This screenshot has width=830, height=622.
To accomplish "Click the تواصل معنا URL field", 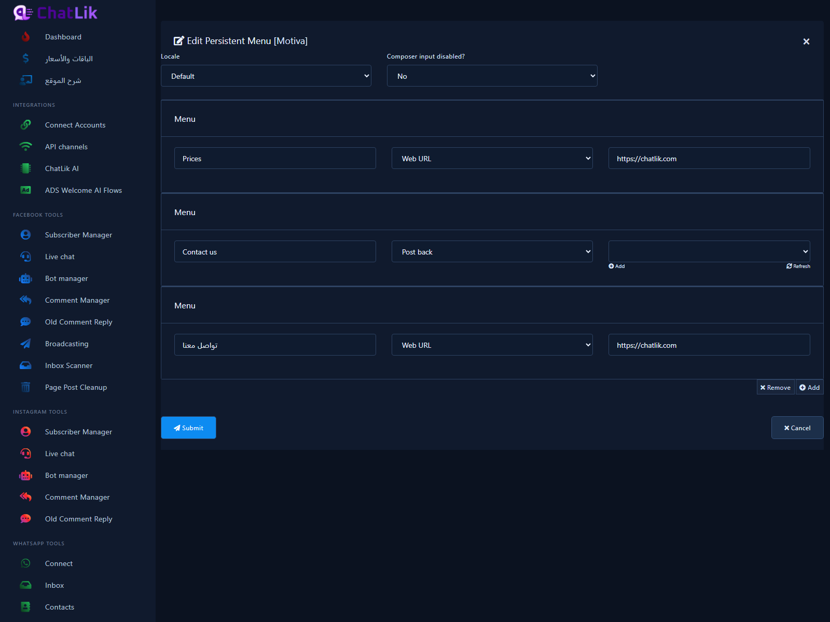I will click(709, 345).
